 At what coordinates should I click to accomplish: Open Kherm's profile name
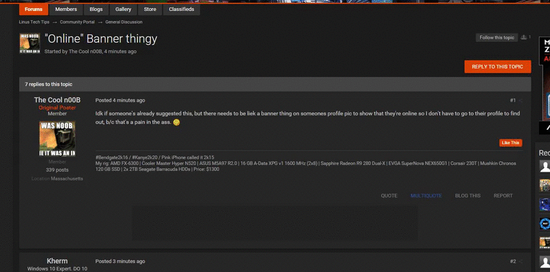point(57,261)
